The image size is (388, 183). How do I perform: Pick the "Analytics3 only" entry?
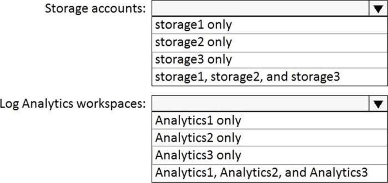pos(198,155)
